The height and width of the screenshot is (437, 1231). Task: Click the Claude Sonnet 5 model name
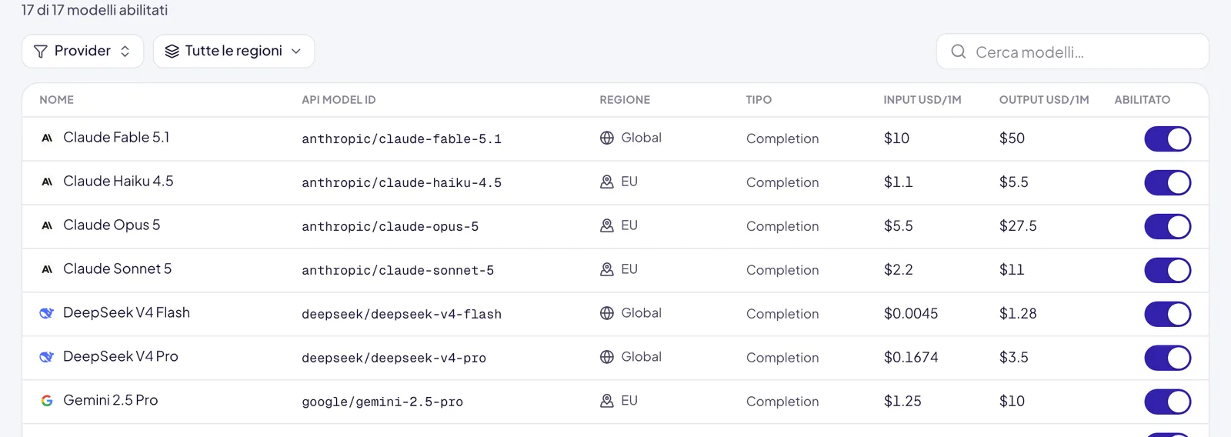[x=117, y=269]
